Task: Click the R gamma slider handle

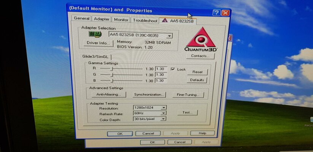Action: 111,69
